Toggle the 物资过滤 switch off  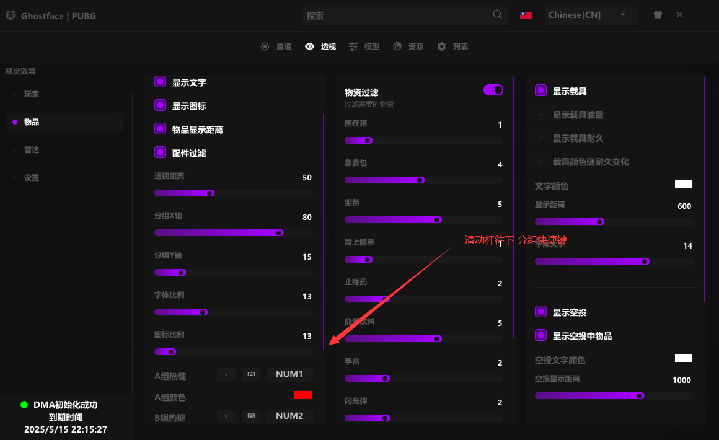(493, 90)
